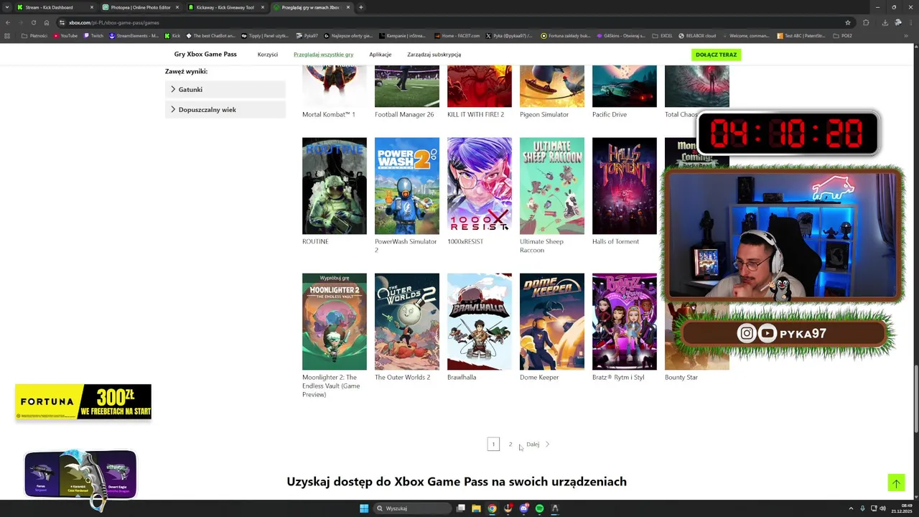Close the Photopea tab

pyautogui.click(x=177, y=7)
